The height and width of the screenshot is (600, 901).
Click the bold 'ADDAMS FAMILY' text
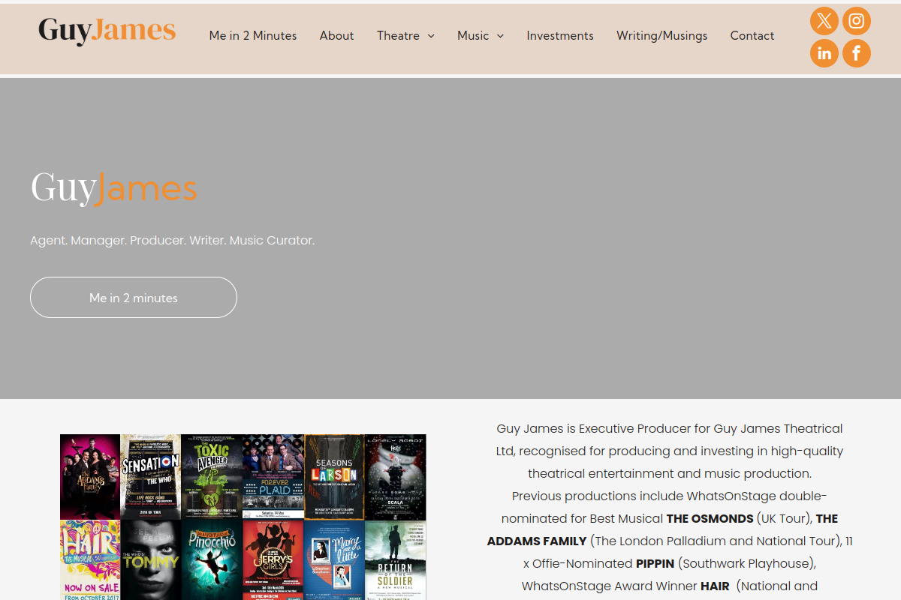coord(537,541)
